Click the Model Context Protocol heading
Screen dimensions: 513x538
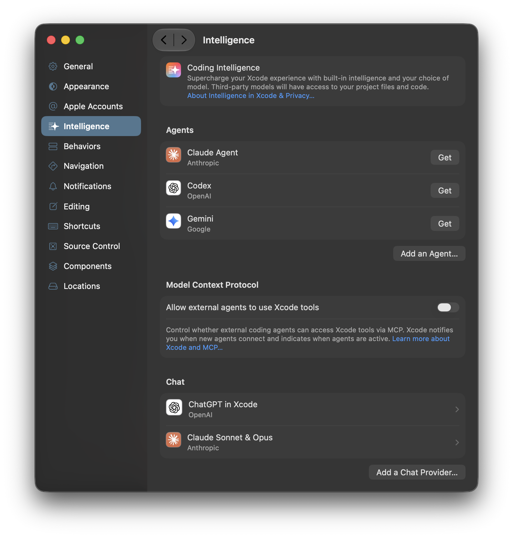click(x=212, y=285)
